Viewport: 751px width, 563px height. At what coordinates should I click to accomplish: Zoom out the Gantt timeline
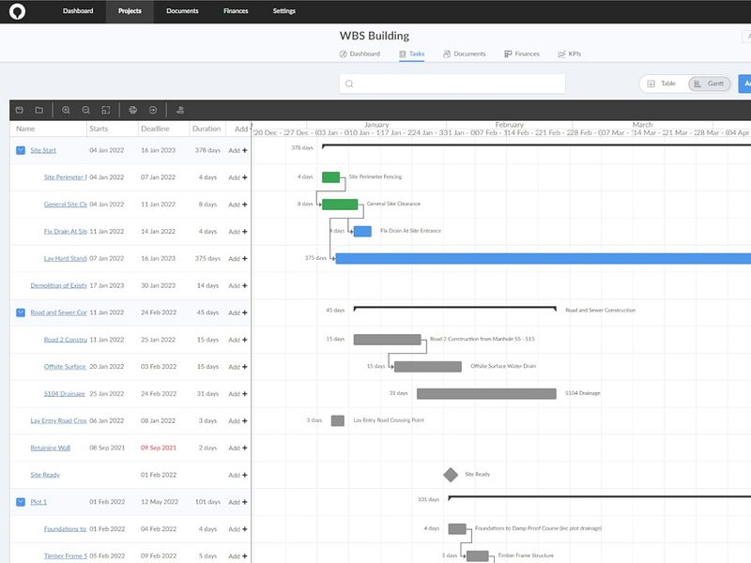coord(85,110)
